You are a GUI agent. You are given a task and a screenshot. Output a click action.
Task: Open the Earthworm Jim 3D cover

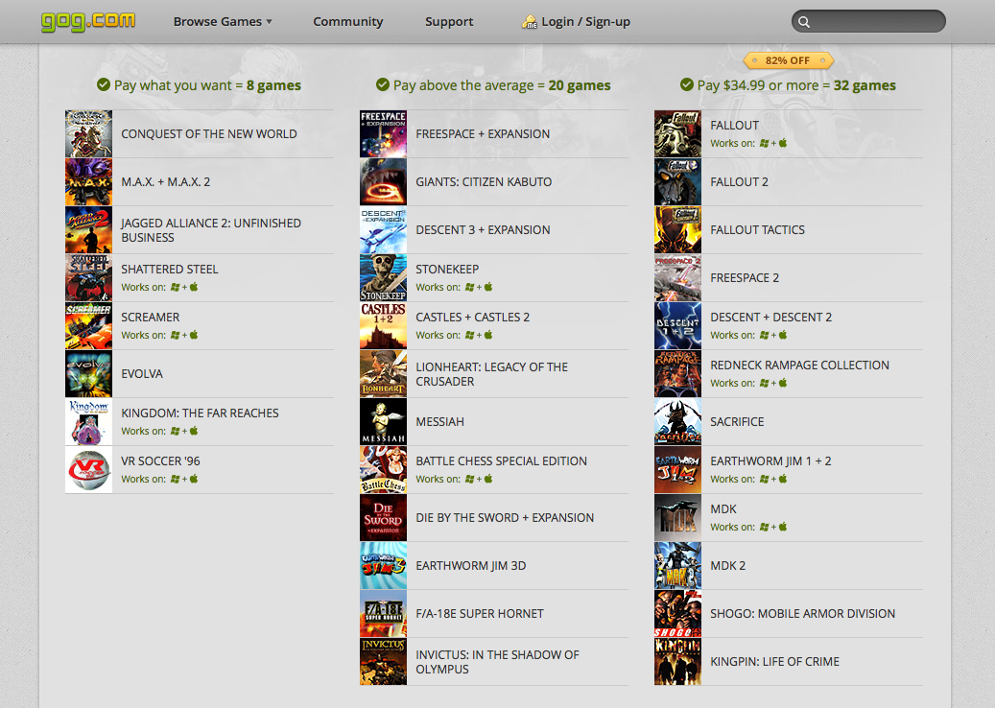(383, 566)
